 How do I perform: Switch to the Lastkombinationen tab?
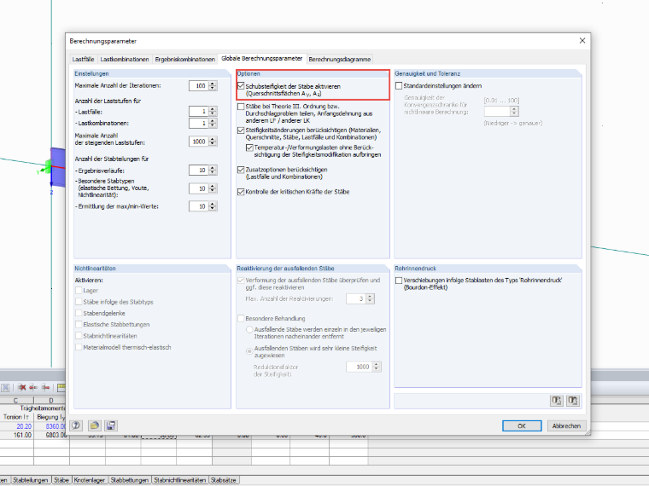click(x=125, y=59)
